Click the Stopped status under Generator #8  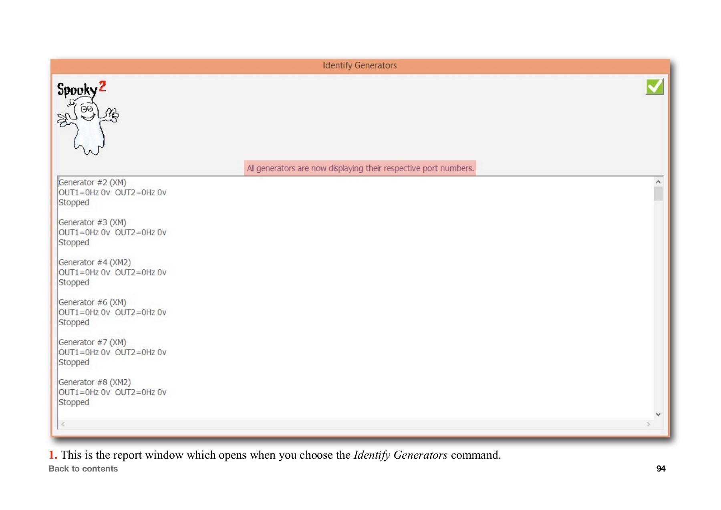tap(74, 402)
